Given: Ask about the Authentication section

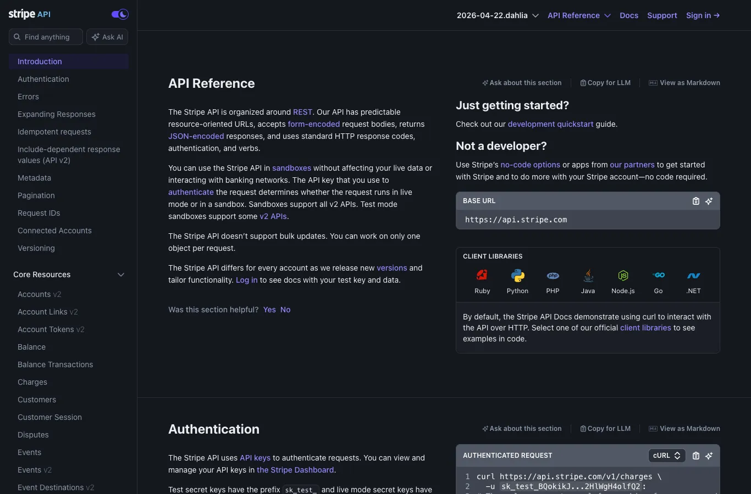Looking at the screenshot, I should pyautogui.click(x=522, y=429).
